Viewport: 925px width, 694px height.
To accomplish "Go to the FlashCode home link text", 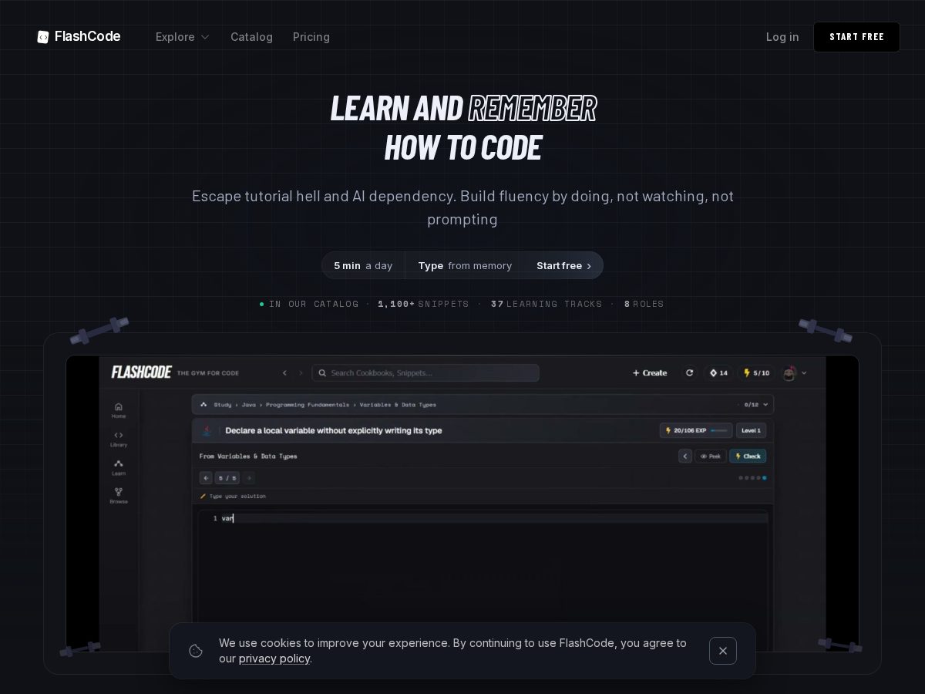I will pyautogui.click(x=87, y=36).
